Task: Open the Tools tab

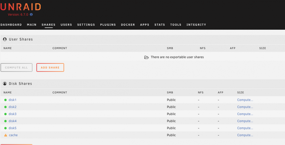Action: coord(176,25)
